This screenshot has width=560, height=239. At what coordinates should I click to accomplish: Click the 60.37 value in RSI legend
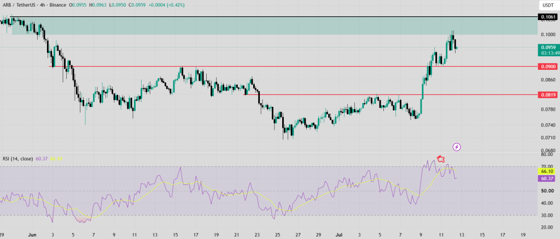[42, 158]
